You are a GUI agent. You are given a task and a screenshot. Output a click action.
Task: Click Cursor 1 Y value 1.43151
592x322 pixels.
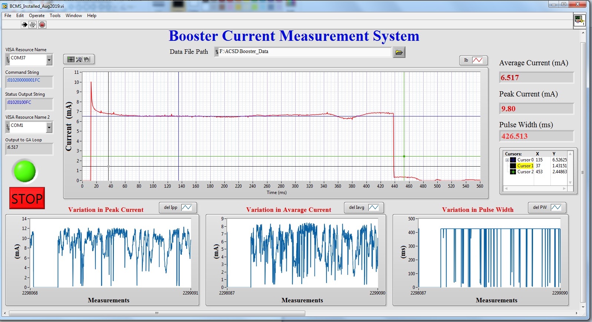click(559, 166)
